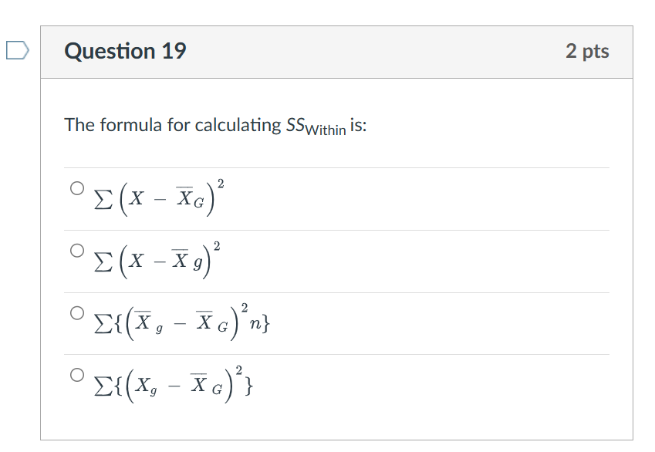Viewport: 655px width, 452px height.
Task: Click the SSWithin term in the question
Action: (315, 126)
